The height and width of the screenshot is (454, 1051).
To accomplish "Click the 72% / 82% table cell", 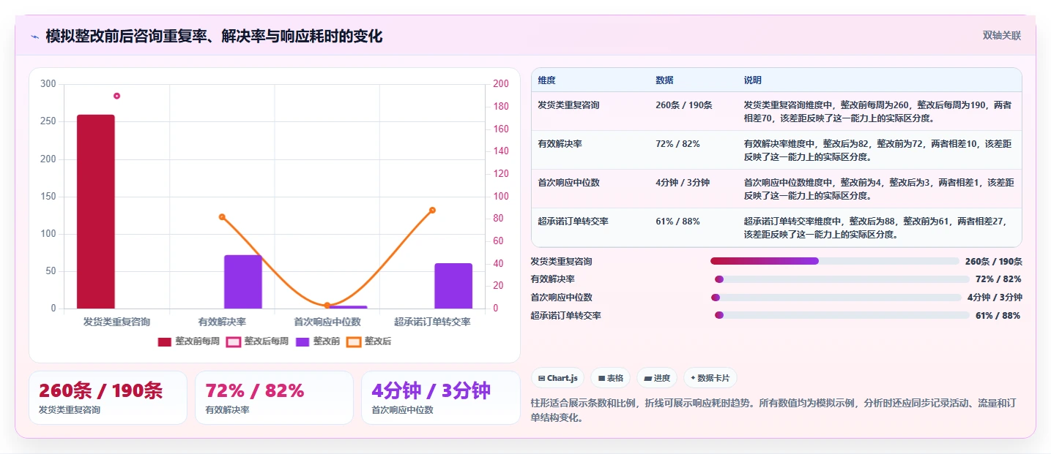I will pos(677,144).
